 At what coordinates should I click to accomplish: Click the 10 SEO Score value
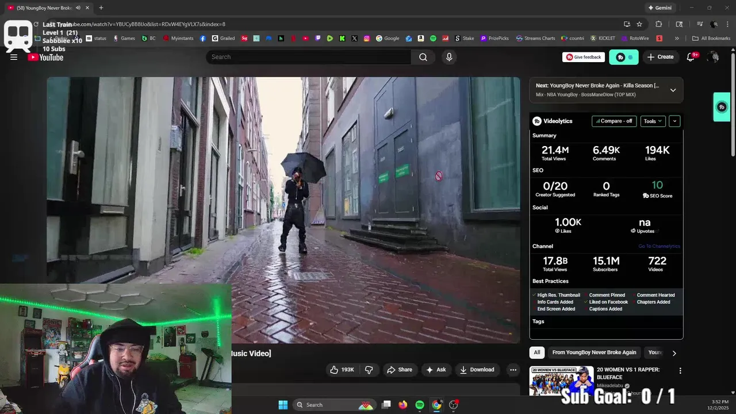657,185
